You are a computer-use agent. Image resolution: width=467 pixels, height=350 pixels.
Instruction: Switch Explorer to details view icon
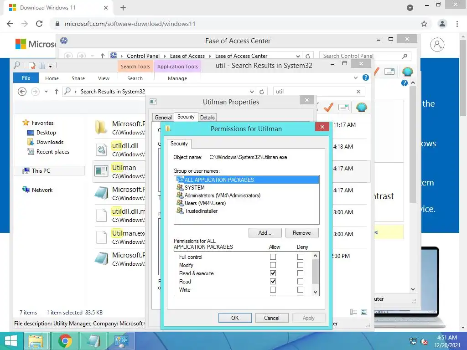(x=353, y=312)
